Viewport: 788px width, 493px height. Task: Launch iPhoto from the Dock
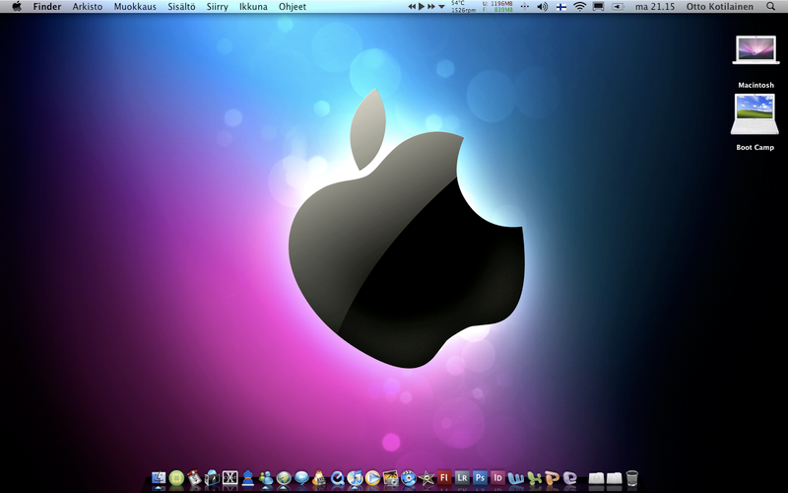390,478
